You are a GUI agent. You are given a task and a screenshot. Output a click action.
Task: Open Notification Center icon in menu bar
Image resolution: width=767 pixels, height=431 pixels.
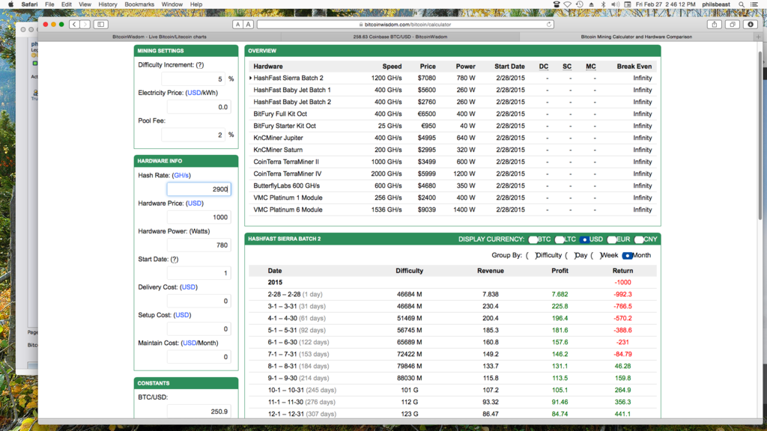click(754, 4)
